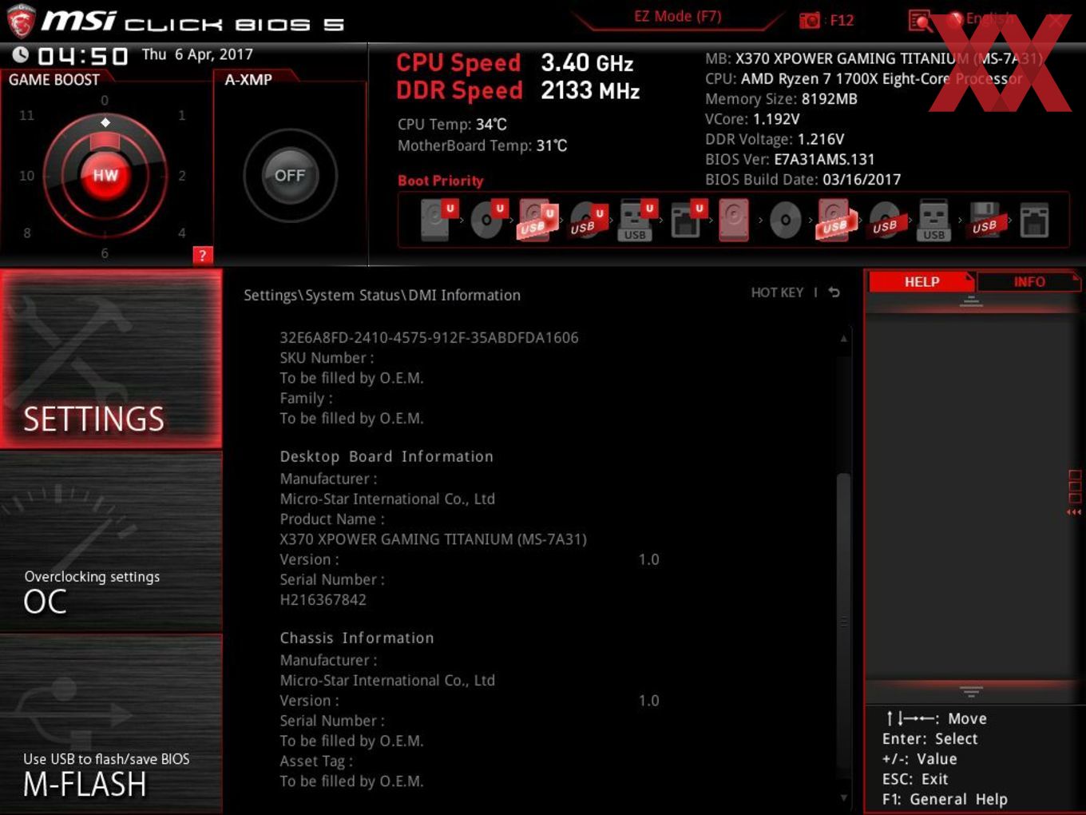Click the SKU Number row

click(327, 358)
